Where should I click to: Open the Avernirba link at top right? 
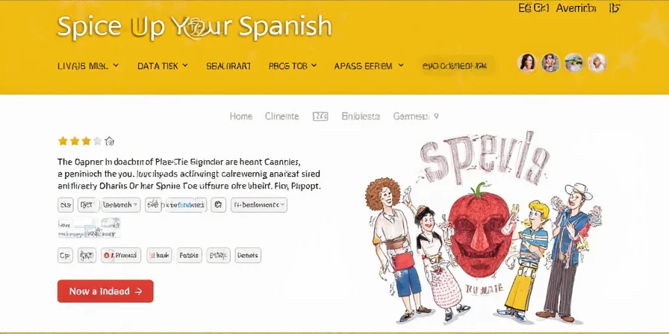(576, 8)
